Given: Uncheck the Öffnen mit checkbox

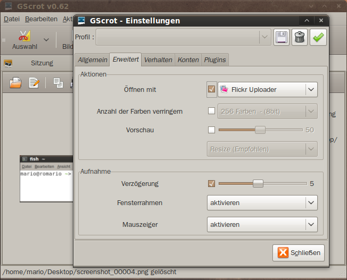Looking at the screenshot, I should (x=211, y=89).
